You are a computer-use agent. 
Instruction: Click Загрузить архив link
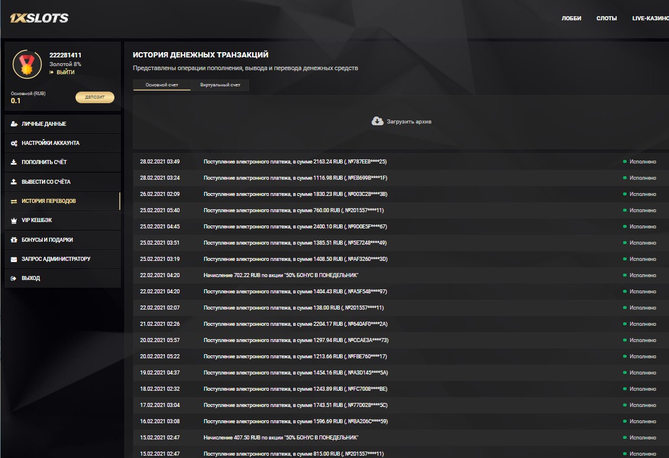click(409, 122)
